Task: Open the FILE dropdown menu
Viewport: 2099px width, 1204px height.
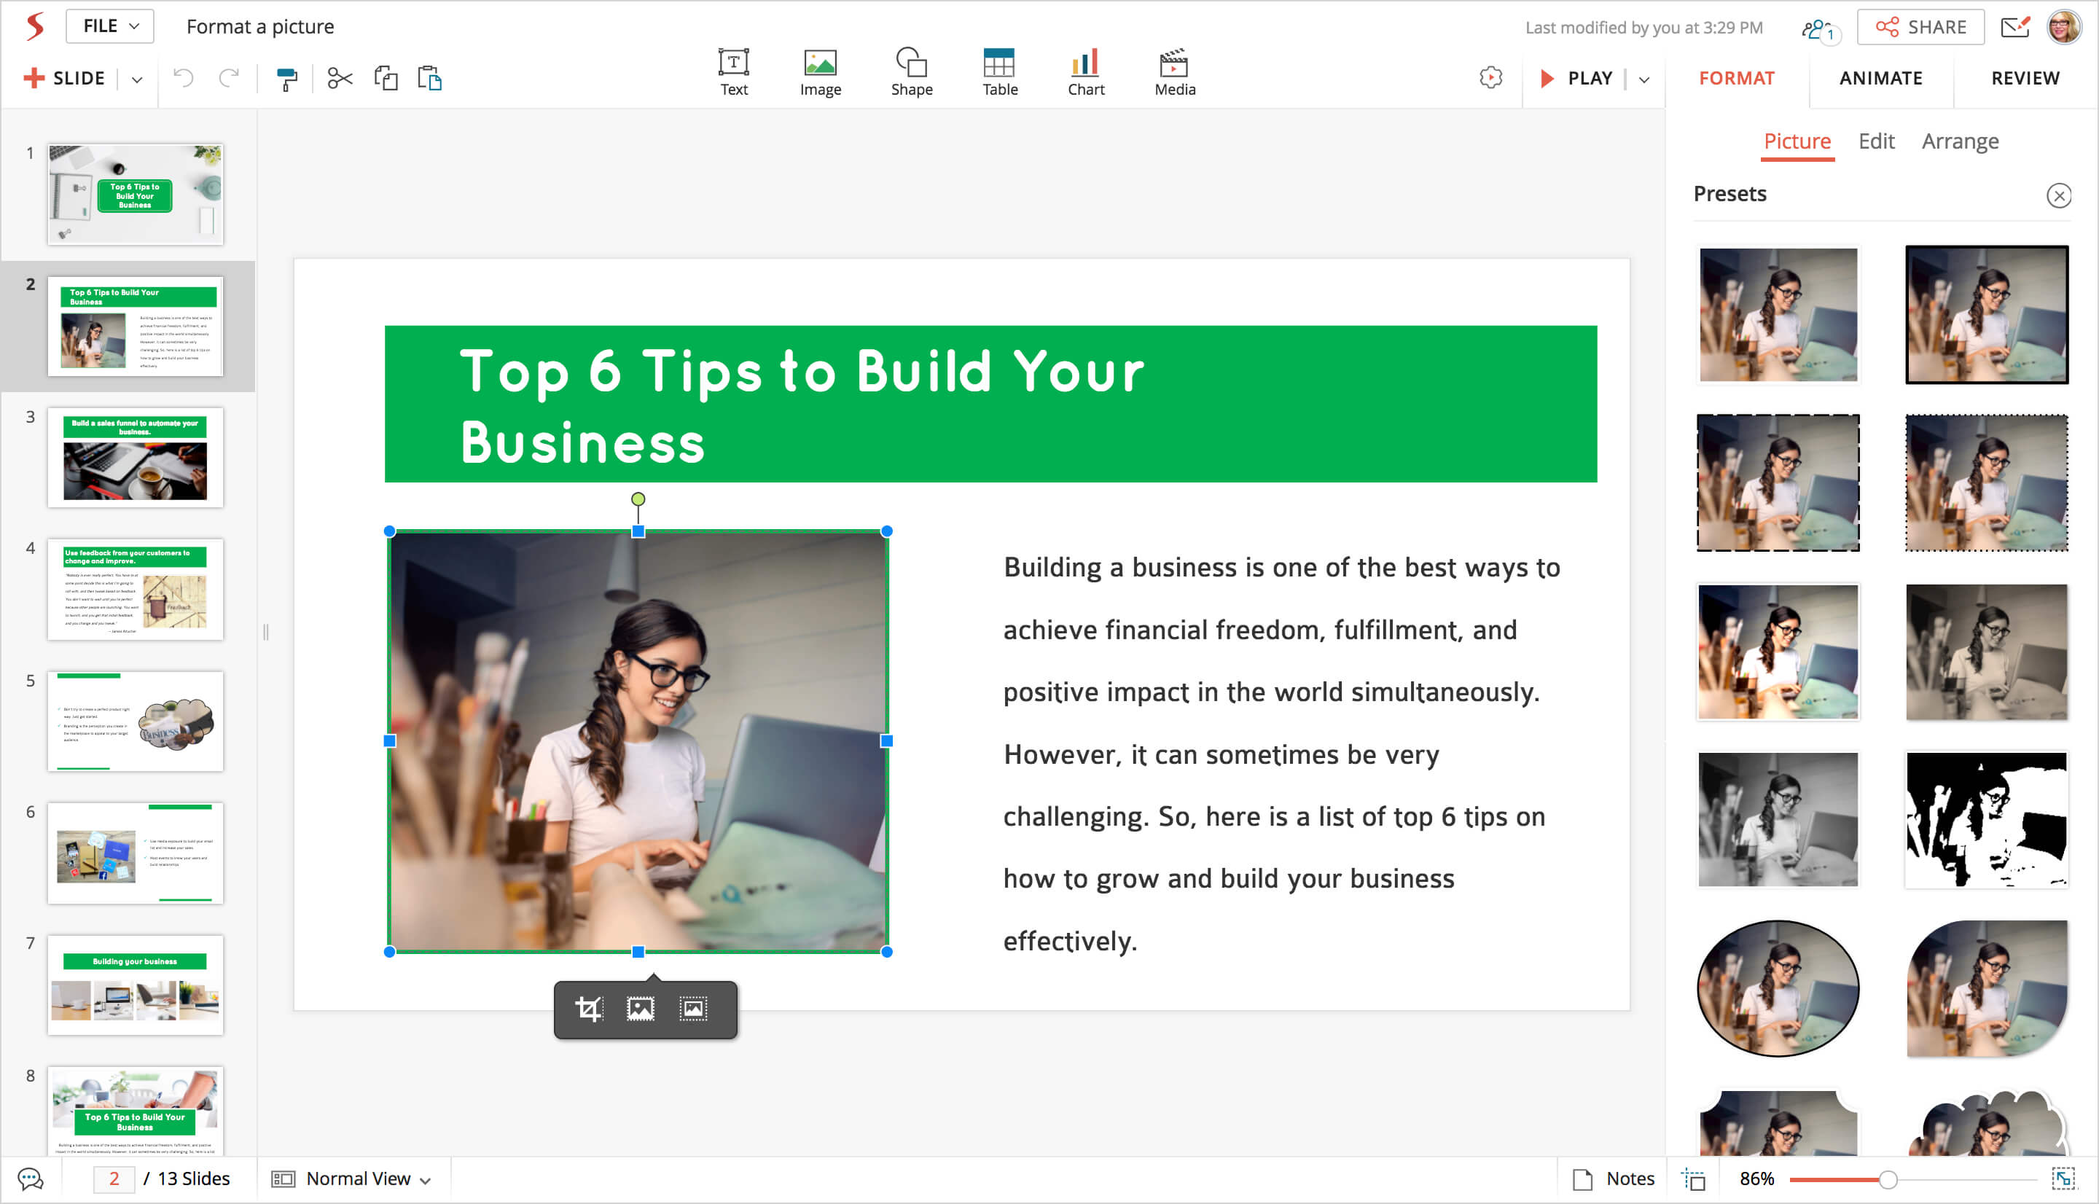Action: [110, 26]
